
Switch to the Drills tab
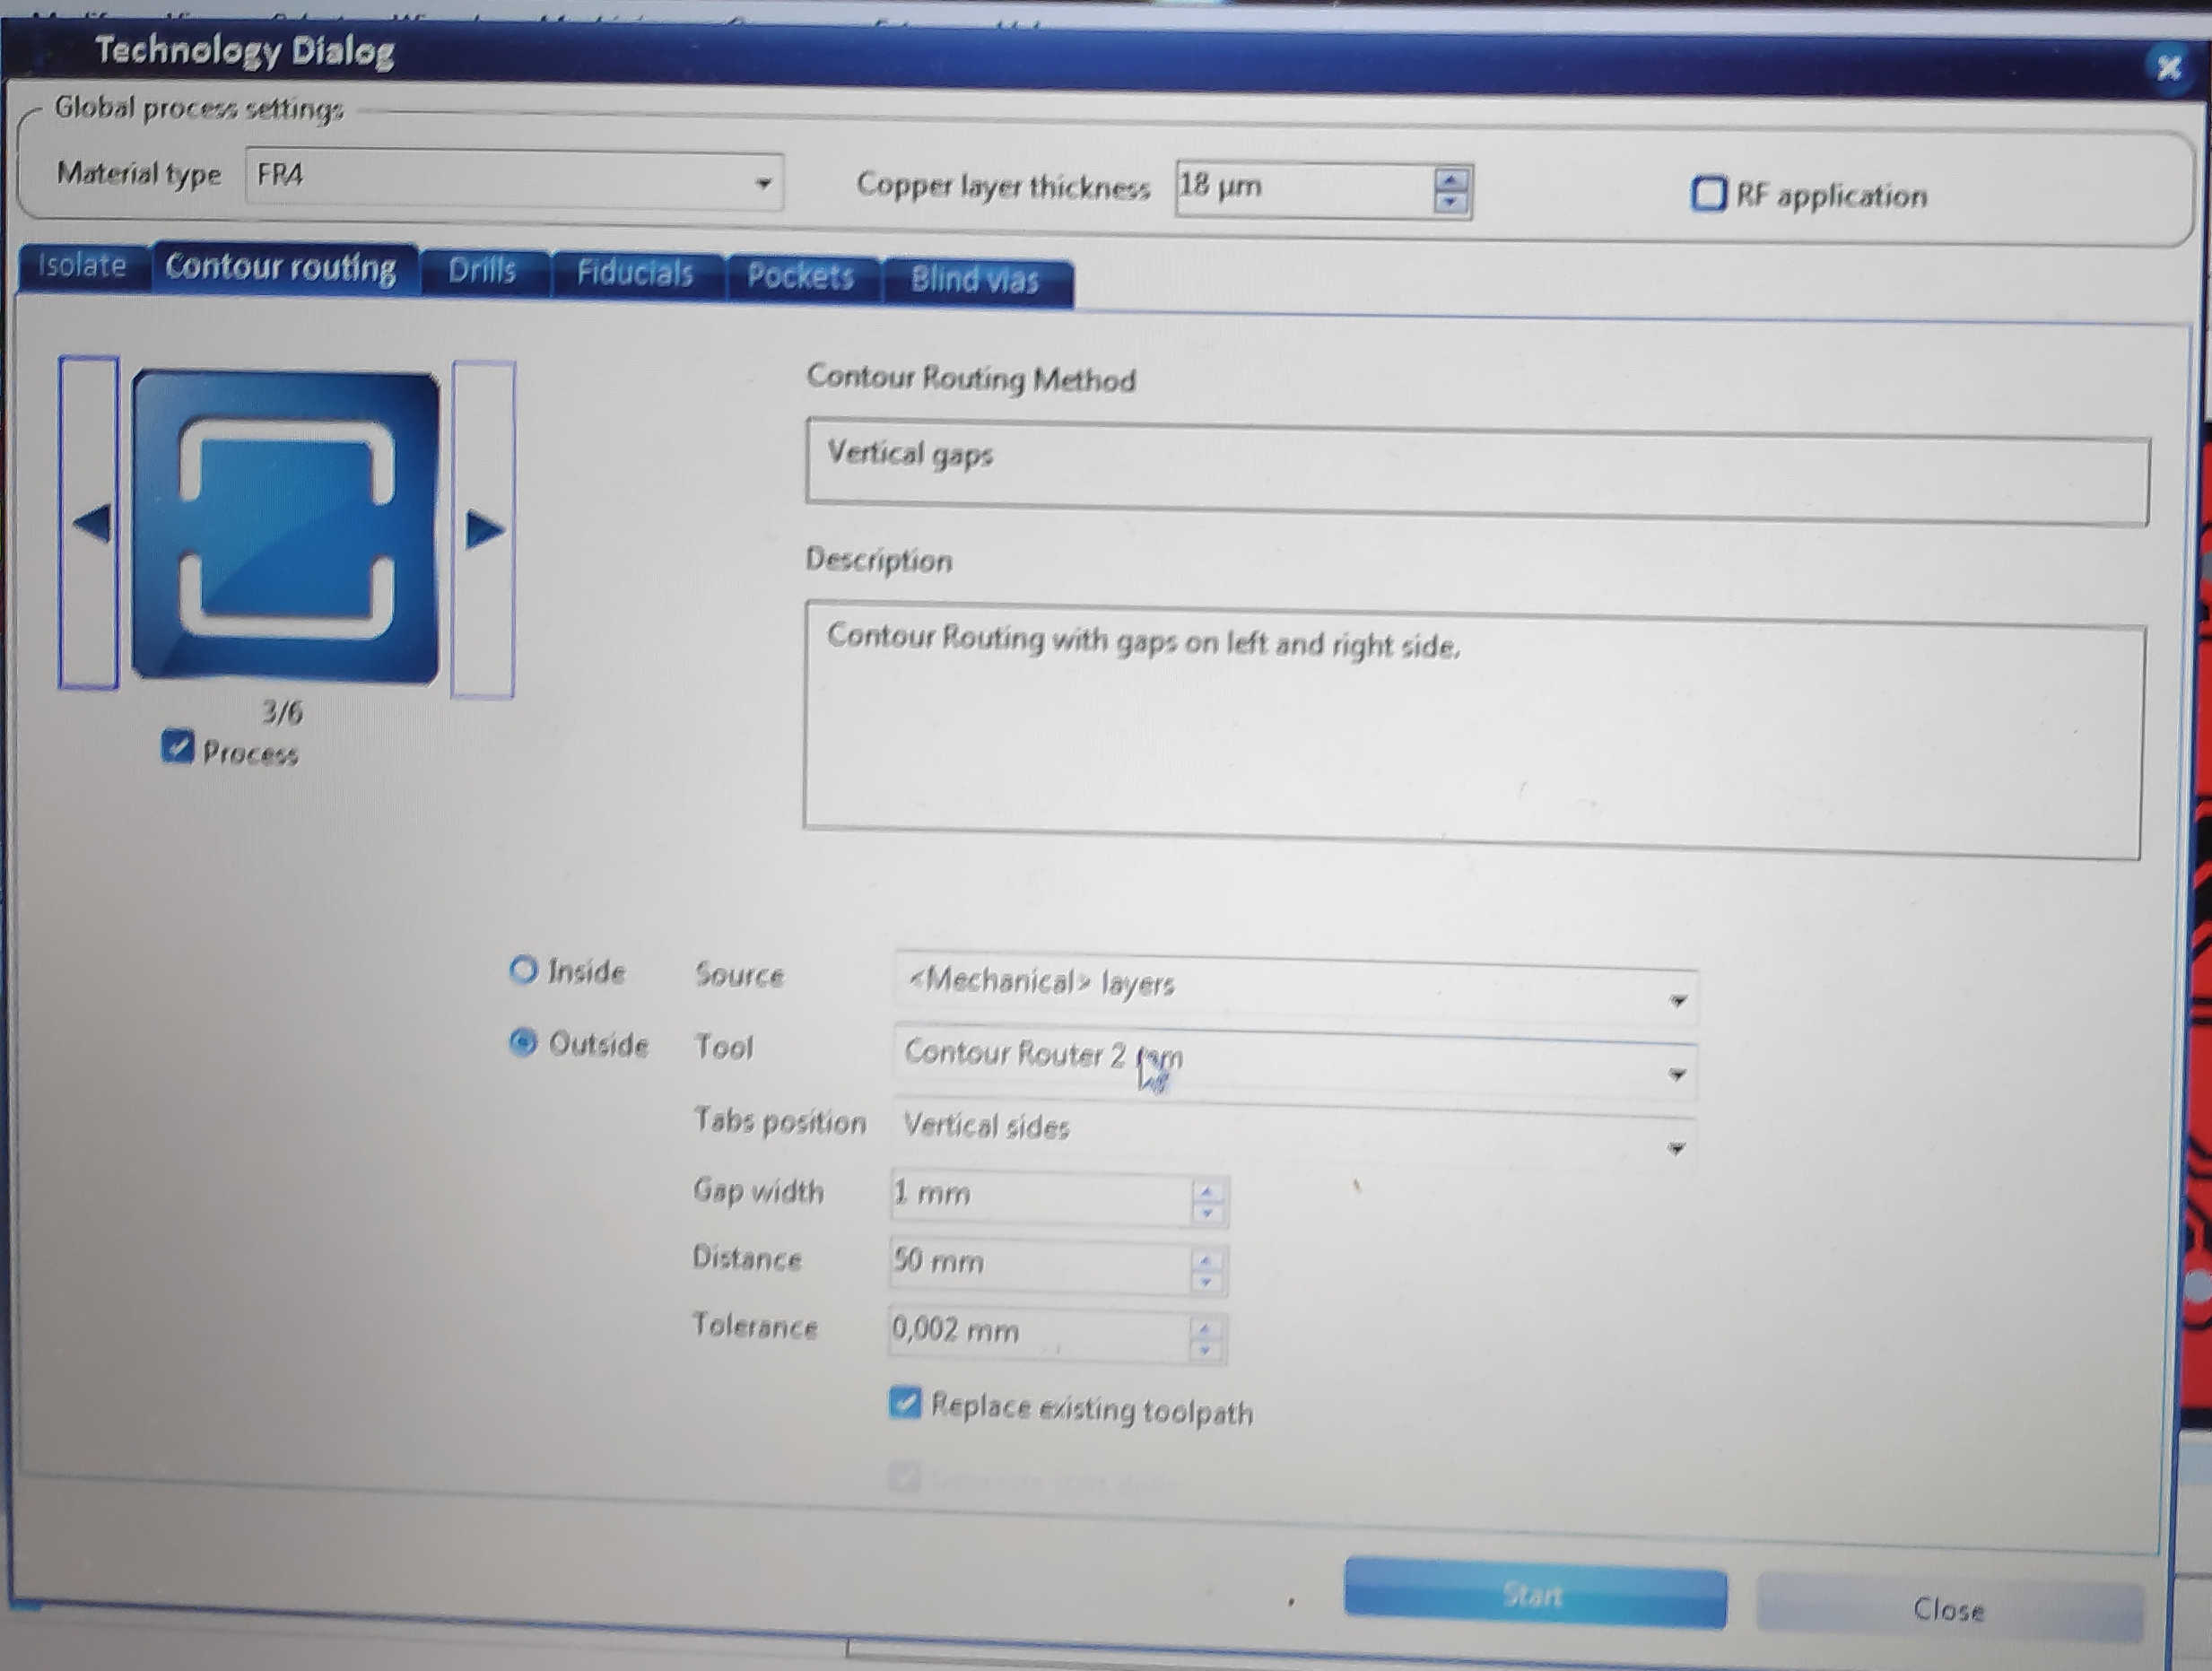coord(482,271)
